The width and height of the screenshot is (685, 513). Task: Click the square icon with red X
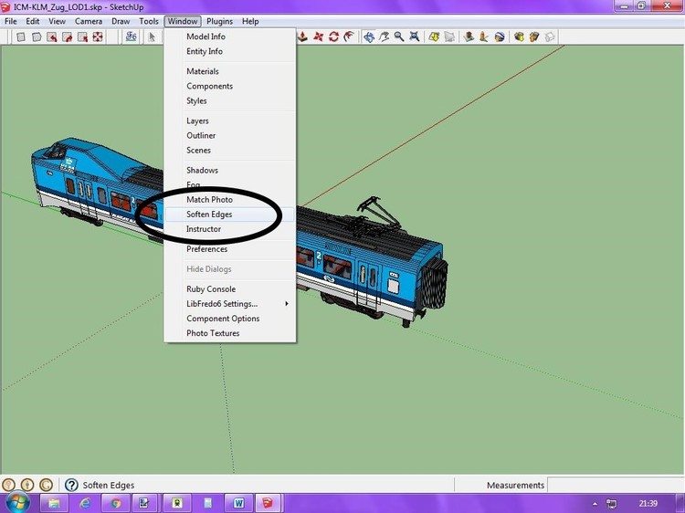click(x=82, y=37)
